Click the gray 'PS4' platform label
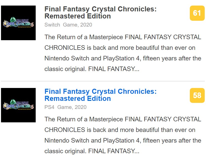 49,107
